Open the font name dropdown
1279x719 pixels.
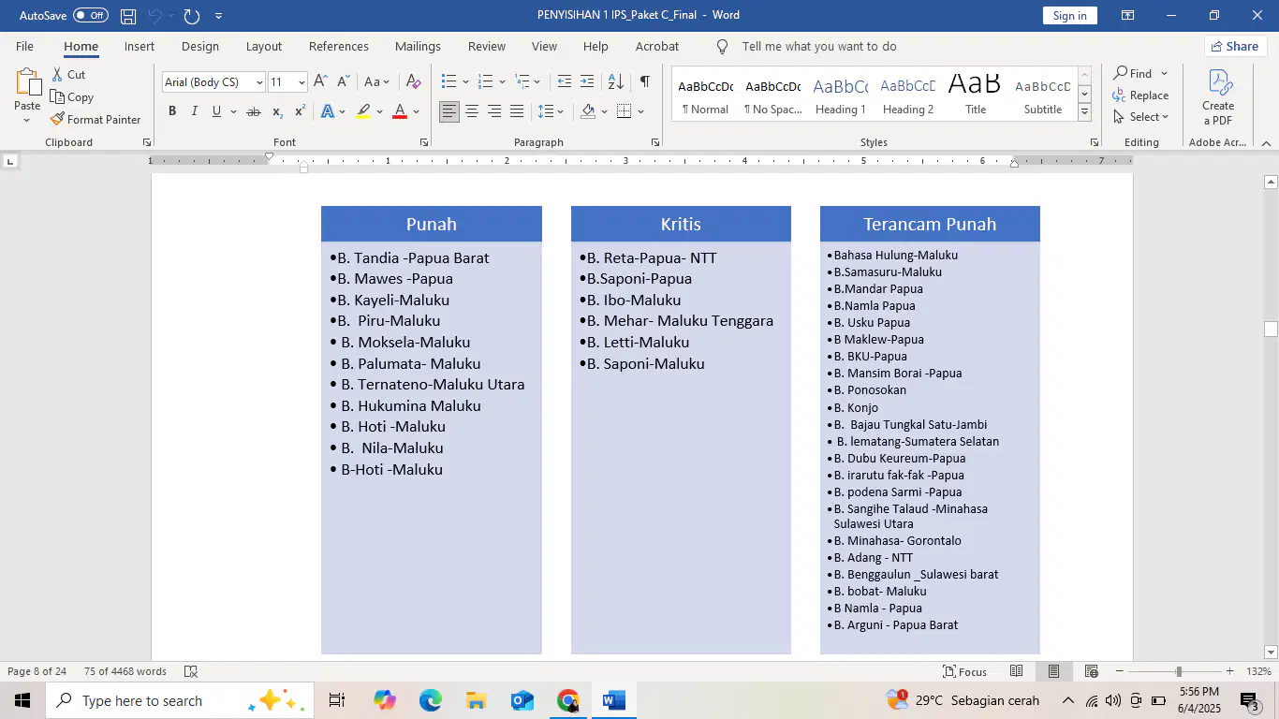(x=259, y=82)
